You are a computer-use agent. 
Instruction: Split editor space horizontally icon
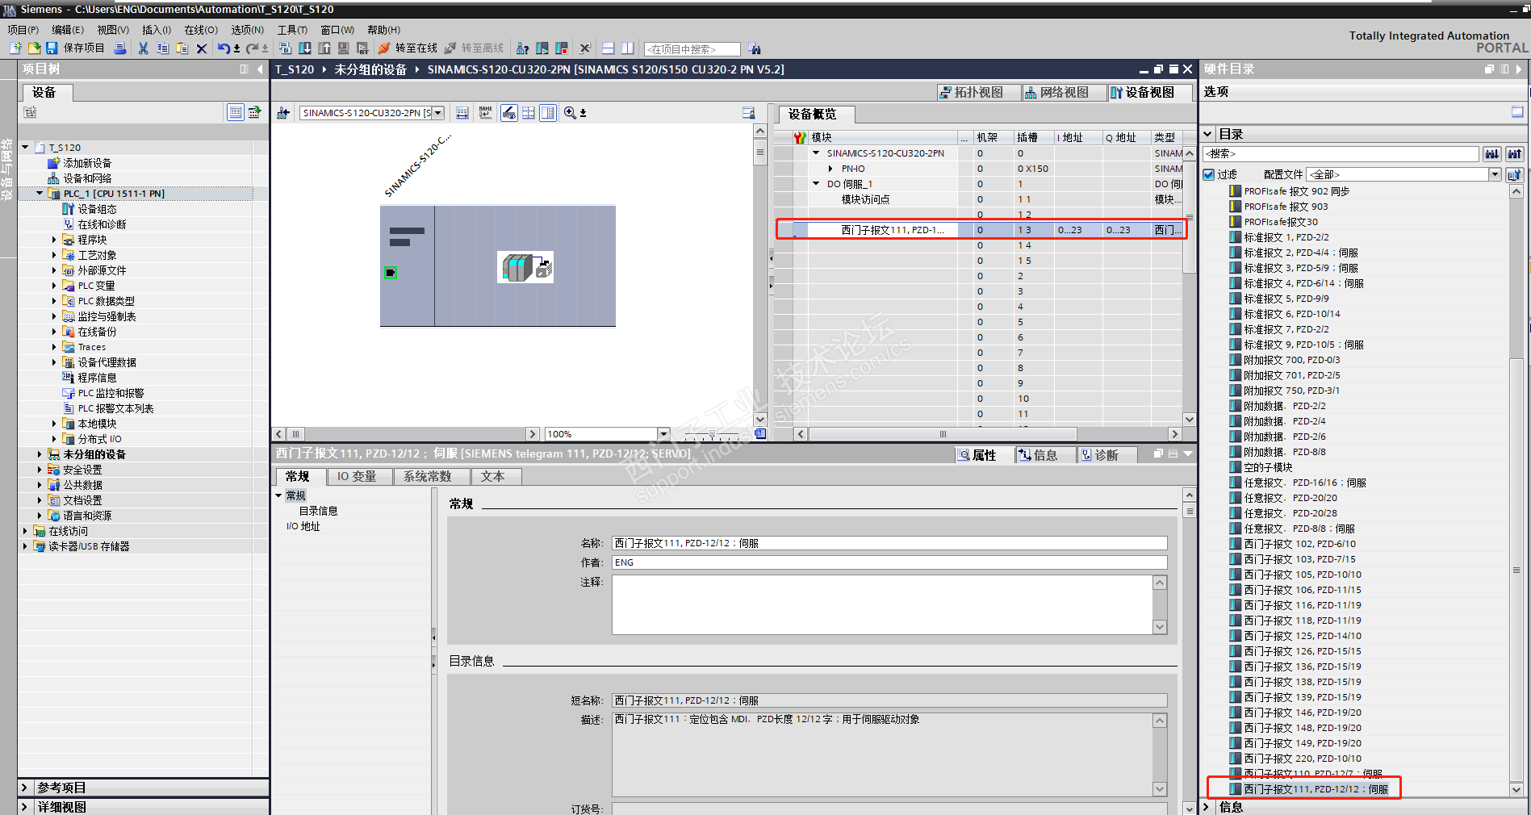(x=609, y=48)
